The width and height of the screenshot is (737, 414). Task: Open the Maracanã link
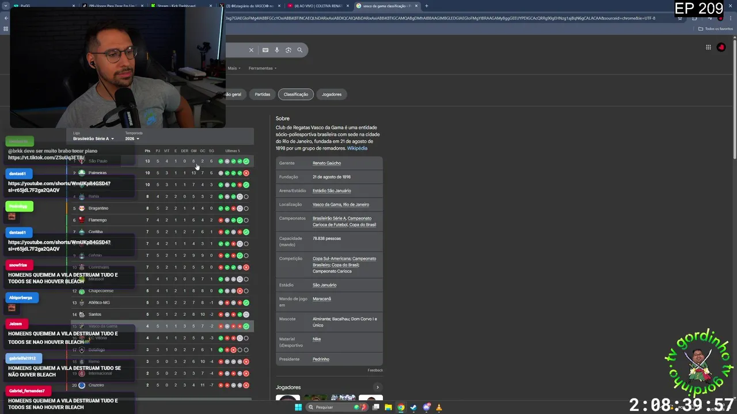322,299
